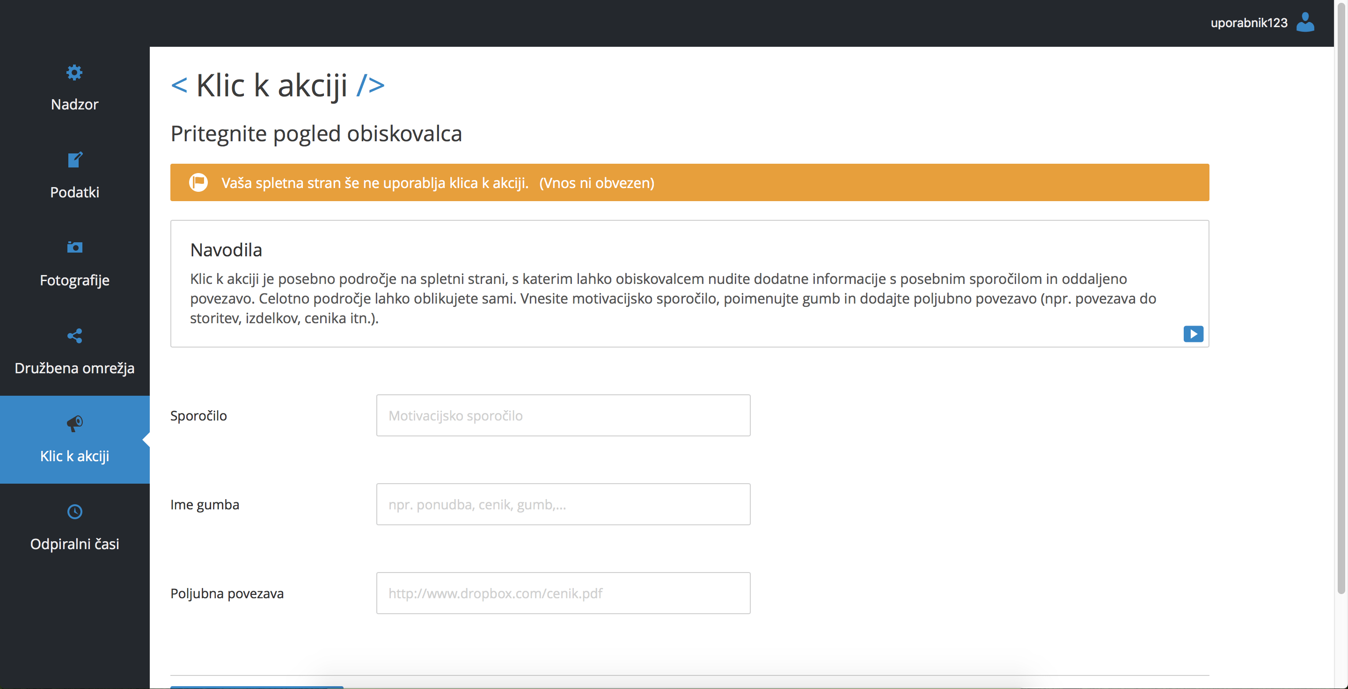Open the Nadzor menu item label

pos(74,105)
